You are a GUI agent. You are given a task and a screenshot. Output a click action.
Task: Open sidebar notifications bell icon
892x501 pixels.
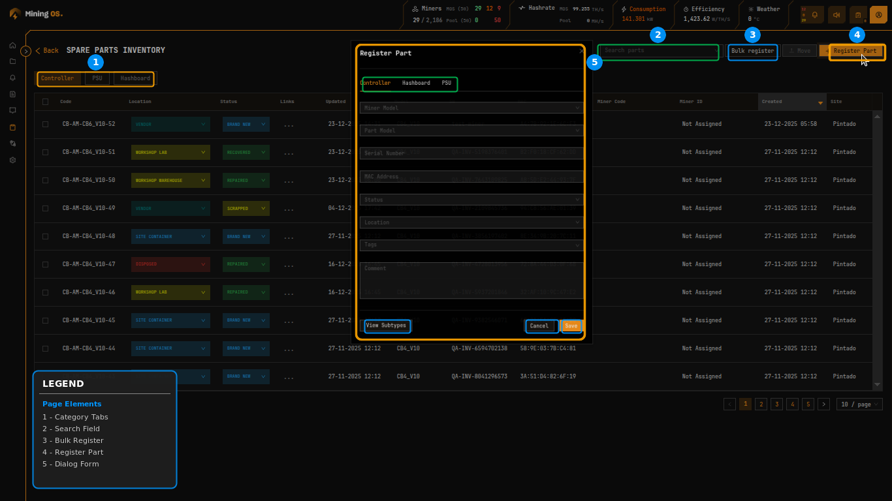[x=12, y=78]
